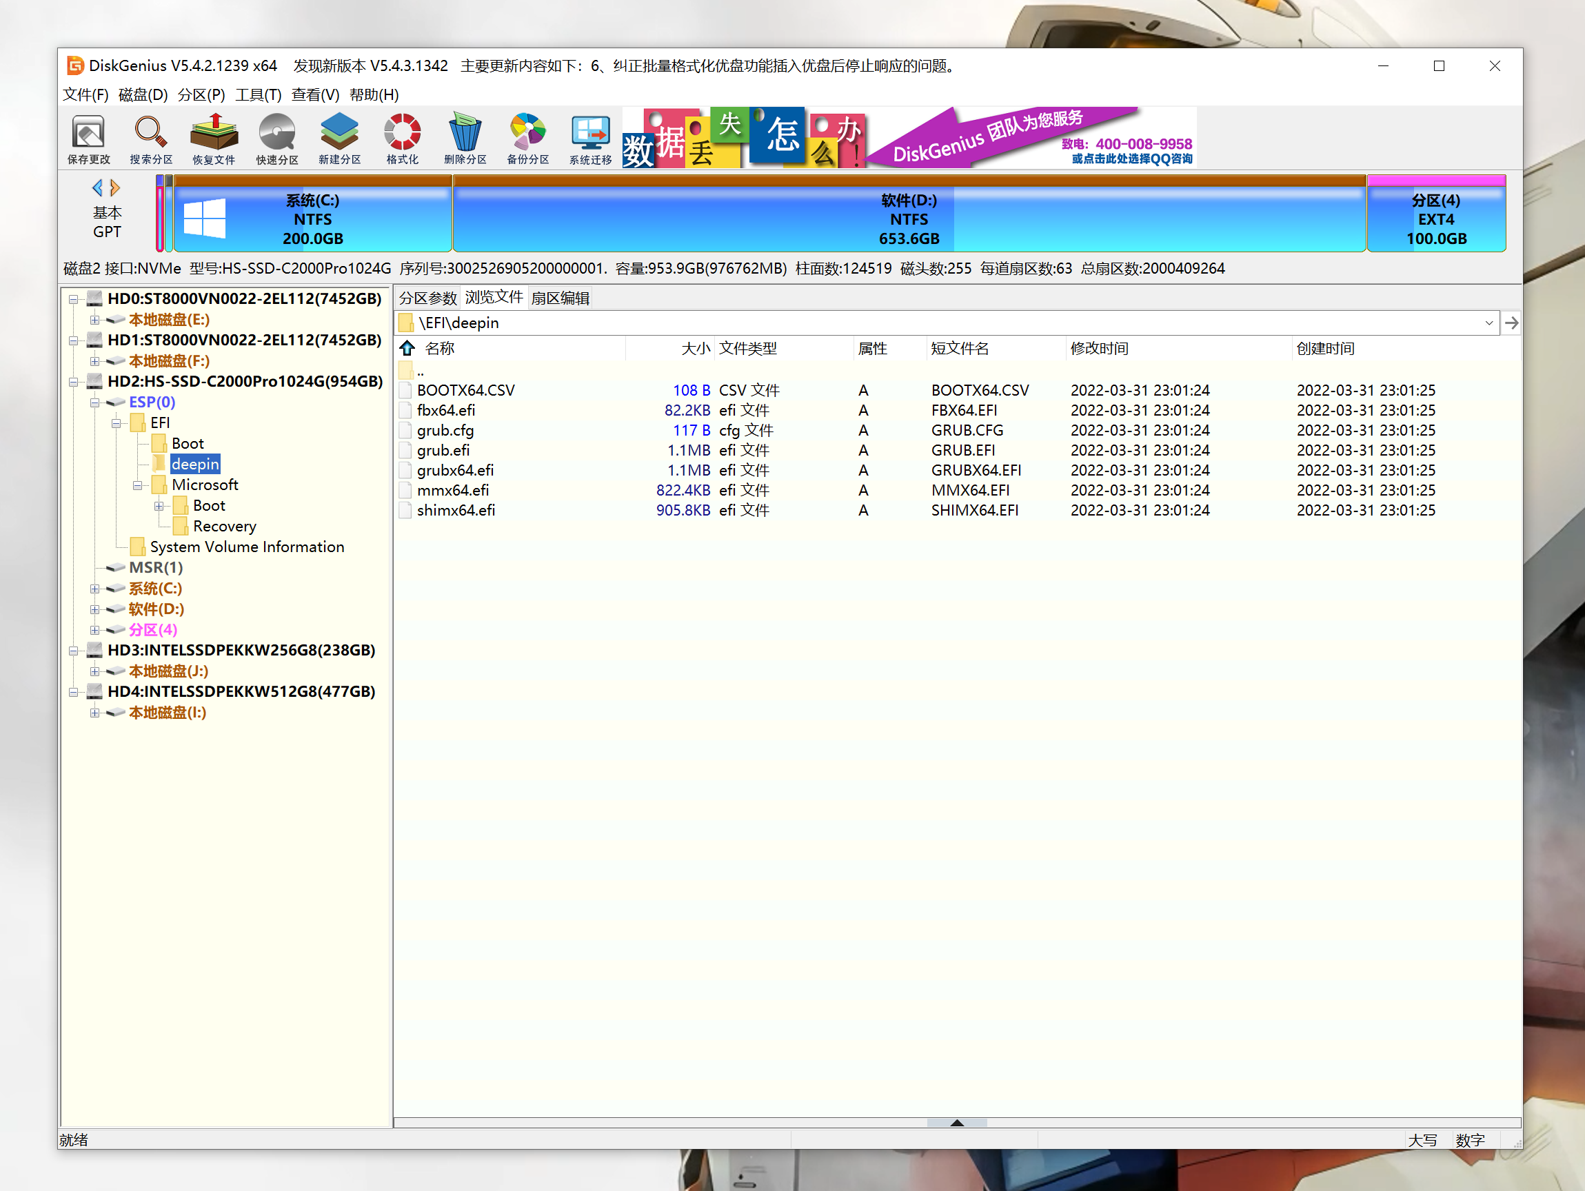Expand the 系统(C:) partition tree node
Screen dimensions: 1585x1191
pyautogui.click(x=94, y=589)
